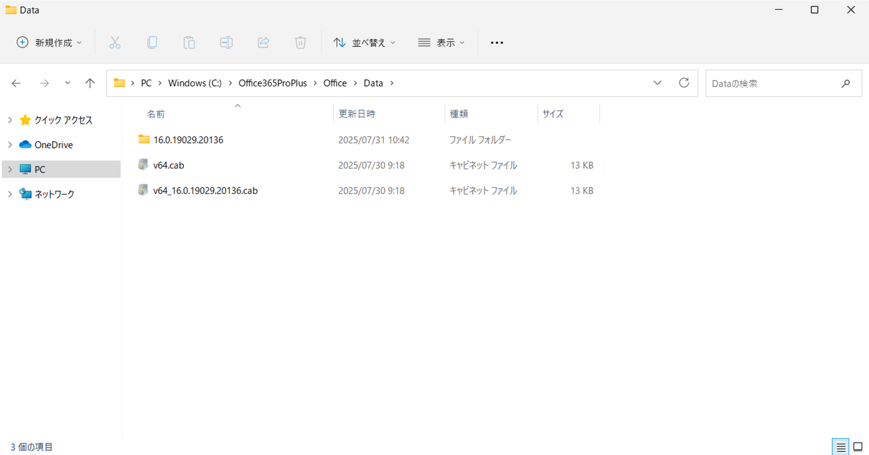Expand OneDrive tree node
The image size is (869, 455).
[x=10, y=145]
